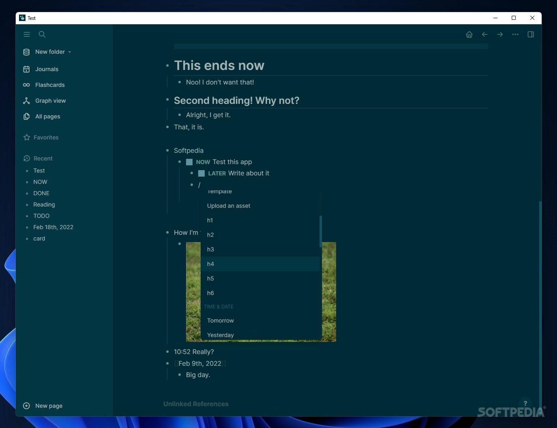This screenshot has width=557, height=428.
Task: Create a New page from sidebar
Action: 49,406
